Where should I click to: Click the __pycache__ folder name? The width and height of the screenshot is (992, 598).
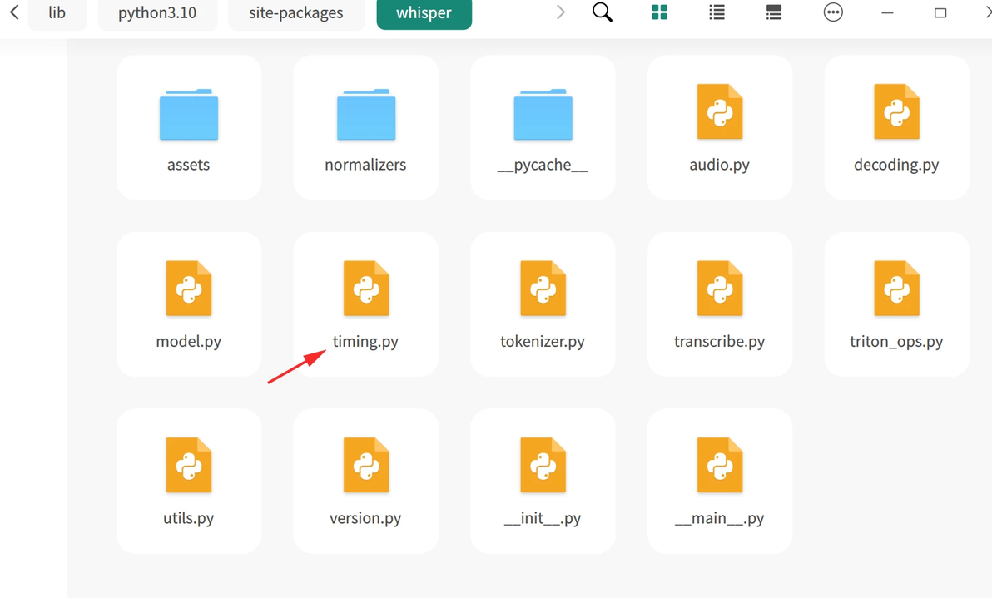click(543, 165)
